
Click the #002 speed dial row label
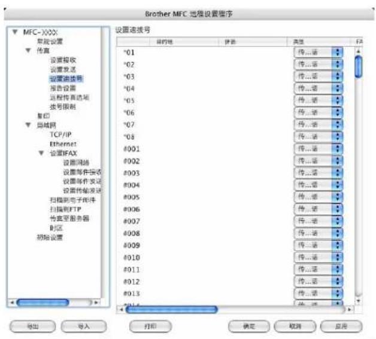pos(131,161)
